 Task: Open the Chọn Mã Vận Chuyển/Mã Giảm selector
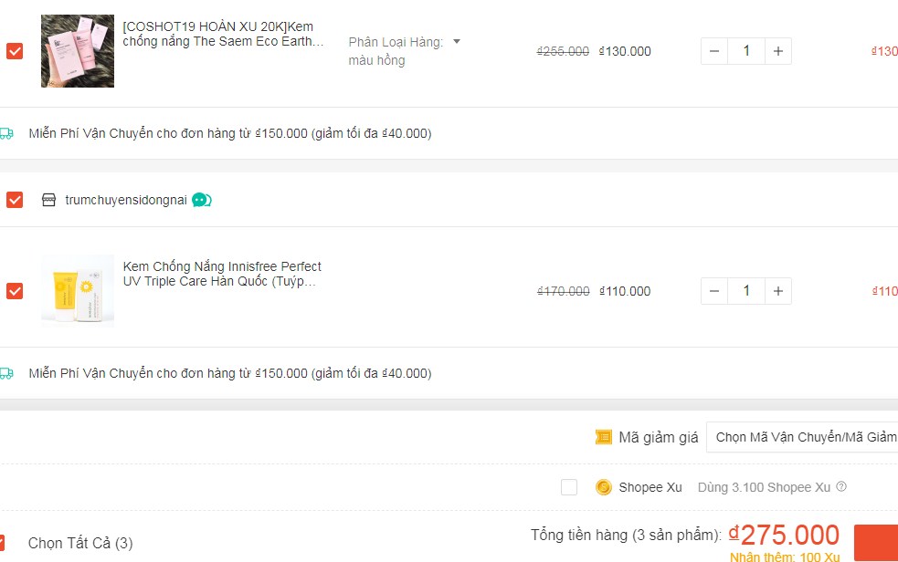(x=802, y=437)
